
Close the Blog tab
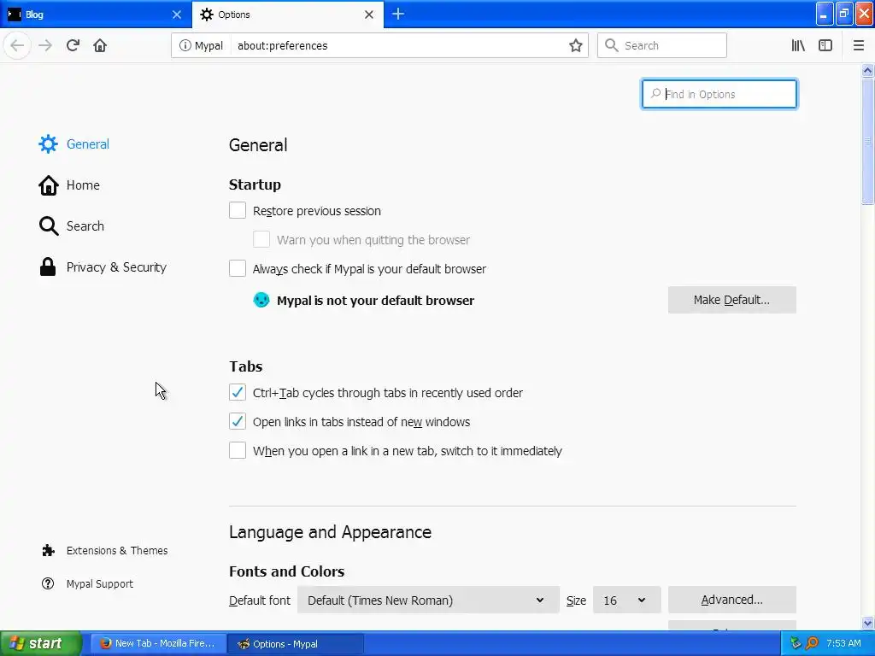177,15
